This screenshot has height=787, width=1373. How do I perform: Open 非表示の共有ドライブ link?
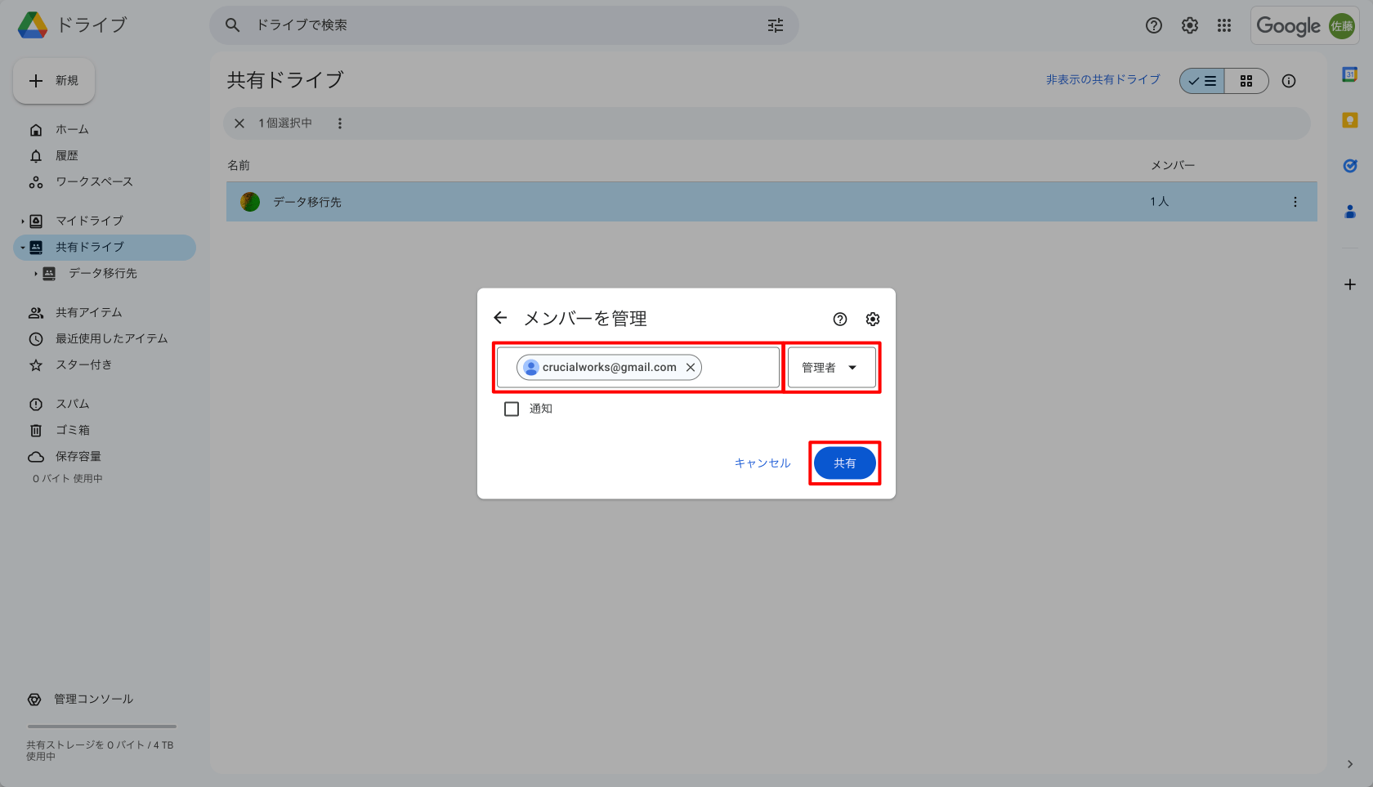pyautogui.click(x=1103, y=80)
